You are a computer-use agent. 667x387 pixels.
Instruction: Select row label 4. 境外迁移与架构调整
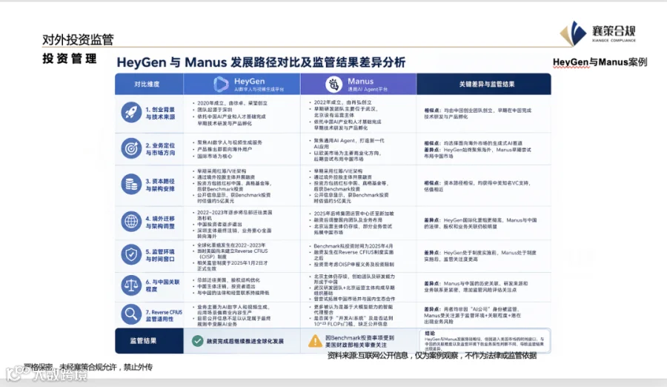pyautogui.click(x=160, y=222)
